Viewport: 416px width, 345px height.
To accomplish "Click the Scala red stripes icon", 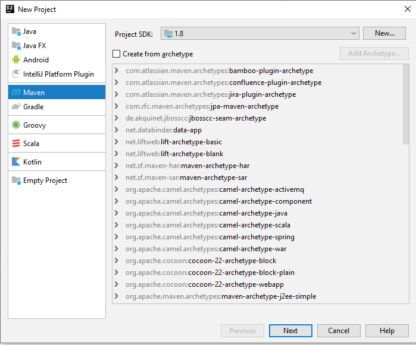I will pos(16,143).
